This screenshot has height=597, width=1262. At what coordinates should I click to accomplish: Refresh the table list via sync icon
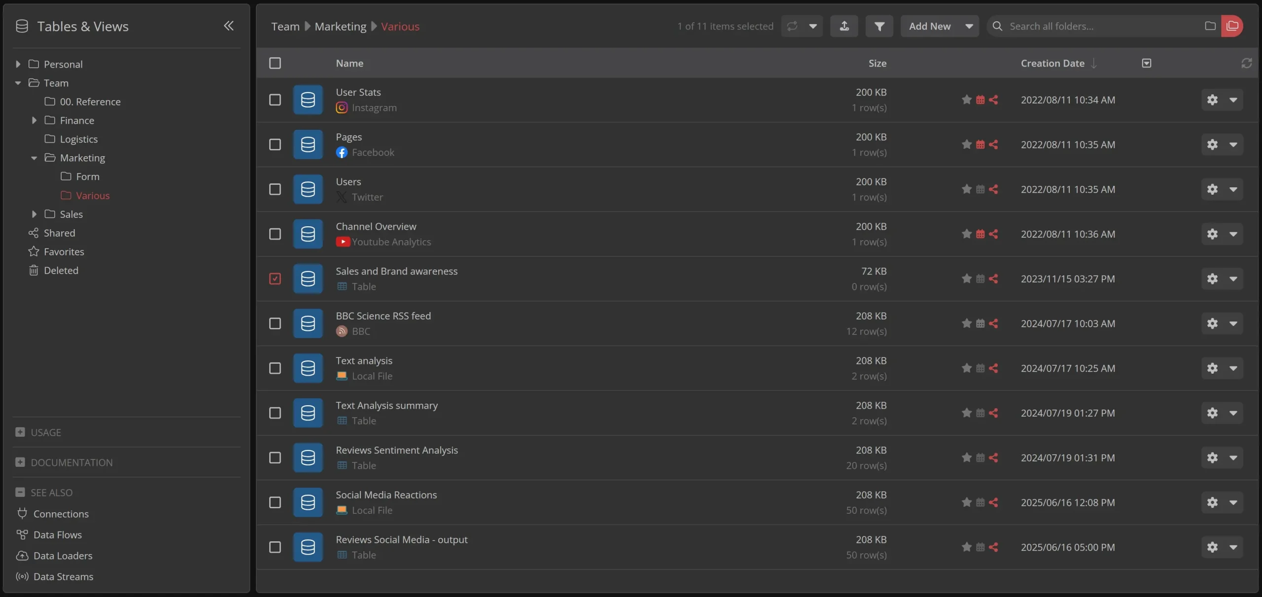click(1246, 63)
